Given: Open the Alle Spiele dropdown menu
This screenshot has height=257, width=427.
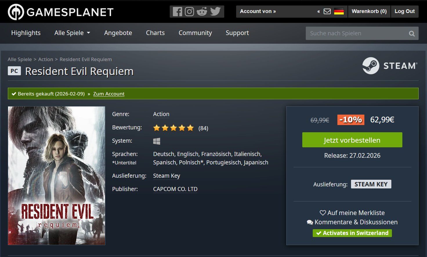Looking at the screenshot, I should (x=72, y=33).
